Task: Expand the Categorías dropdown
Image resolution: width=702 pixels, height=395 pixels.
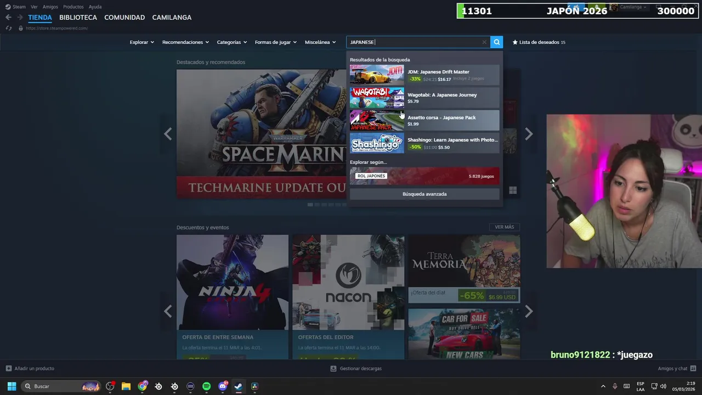Action: coord(231,42)
